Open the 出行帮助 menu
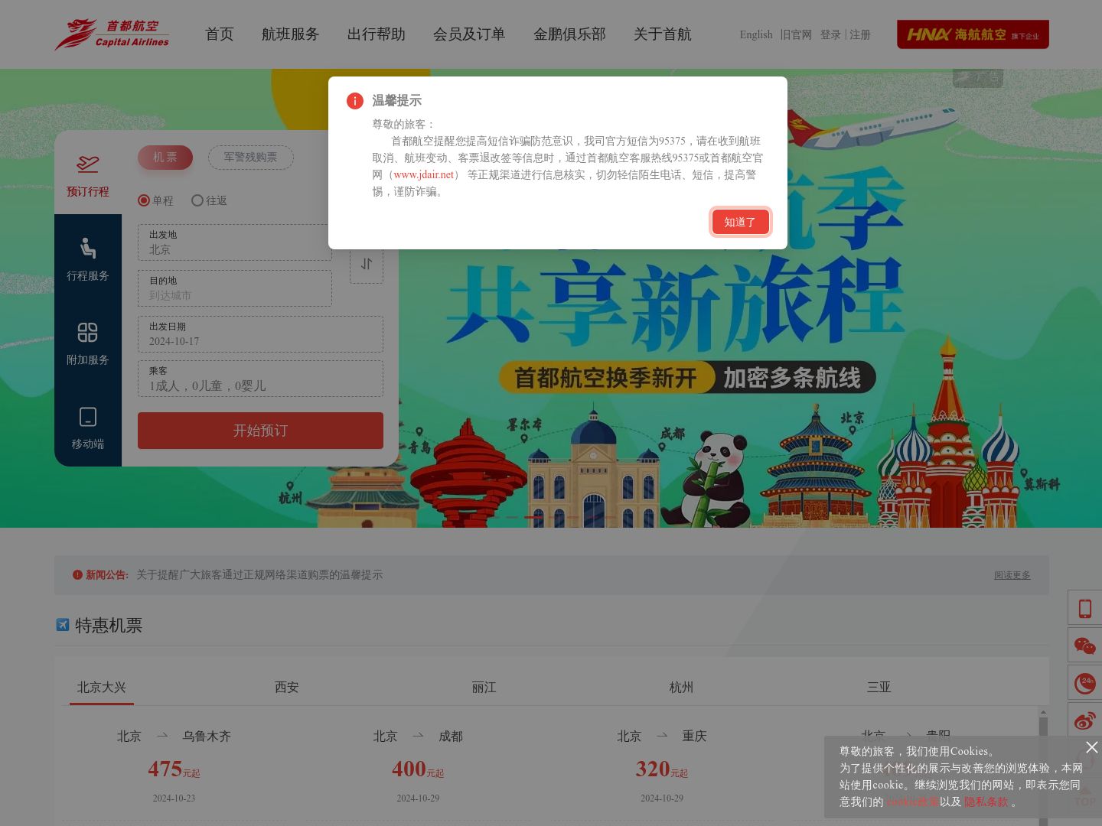Viewport: 1102px width, 826px height. click(377, 34)
